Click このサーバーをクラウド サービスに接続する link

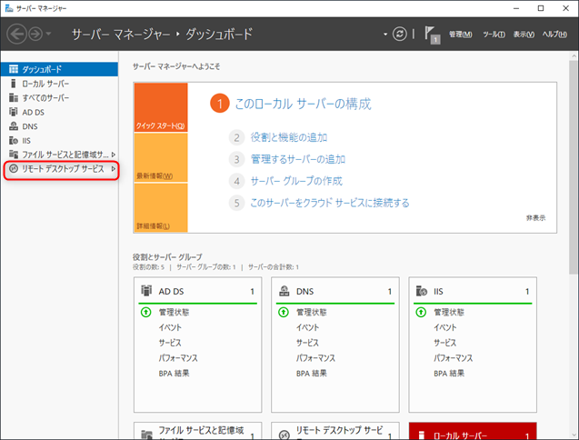(x=330, y=203)
